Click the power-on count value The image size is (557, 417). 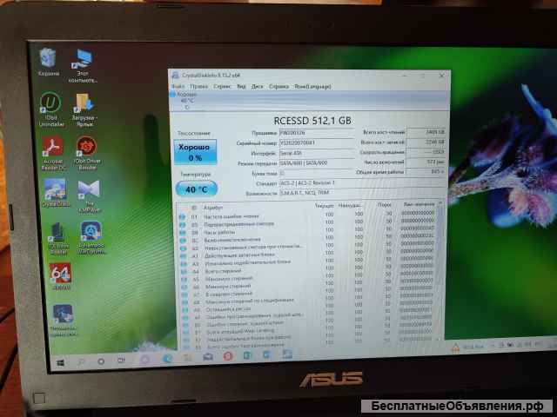(x=426, y=162)
